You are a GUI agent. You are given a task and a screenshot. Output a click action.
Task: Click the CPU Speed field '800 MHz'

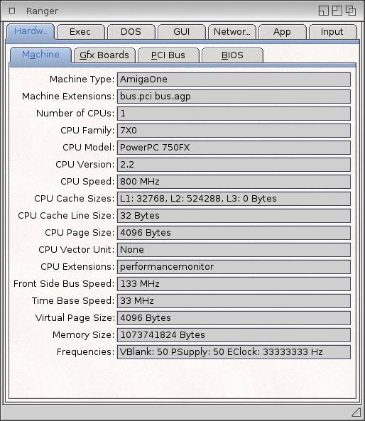point(234,182)
